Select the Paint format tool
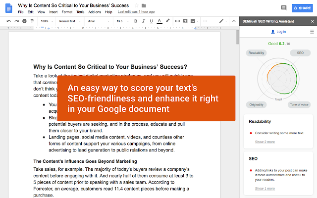 [32, 21]
